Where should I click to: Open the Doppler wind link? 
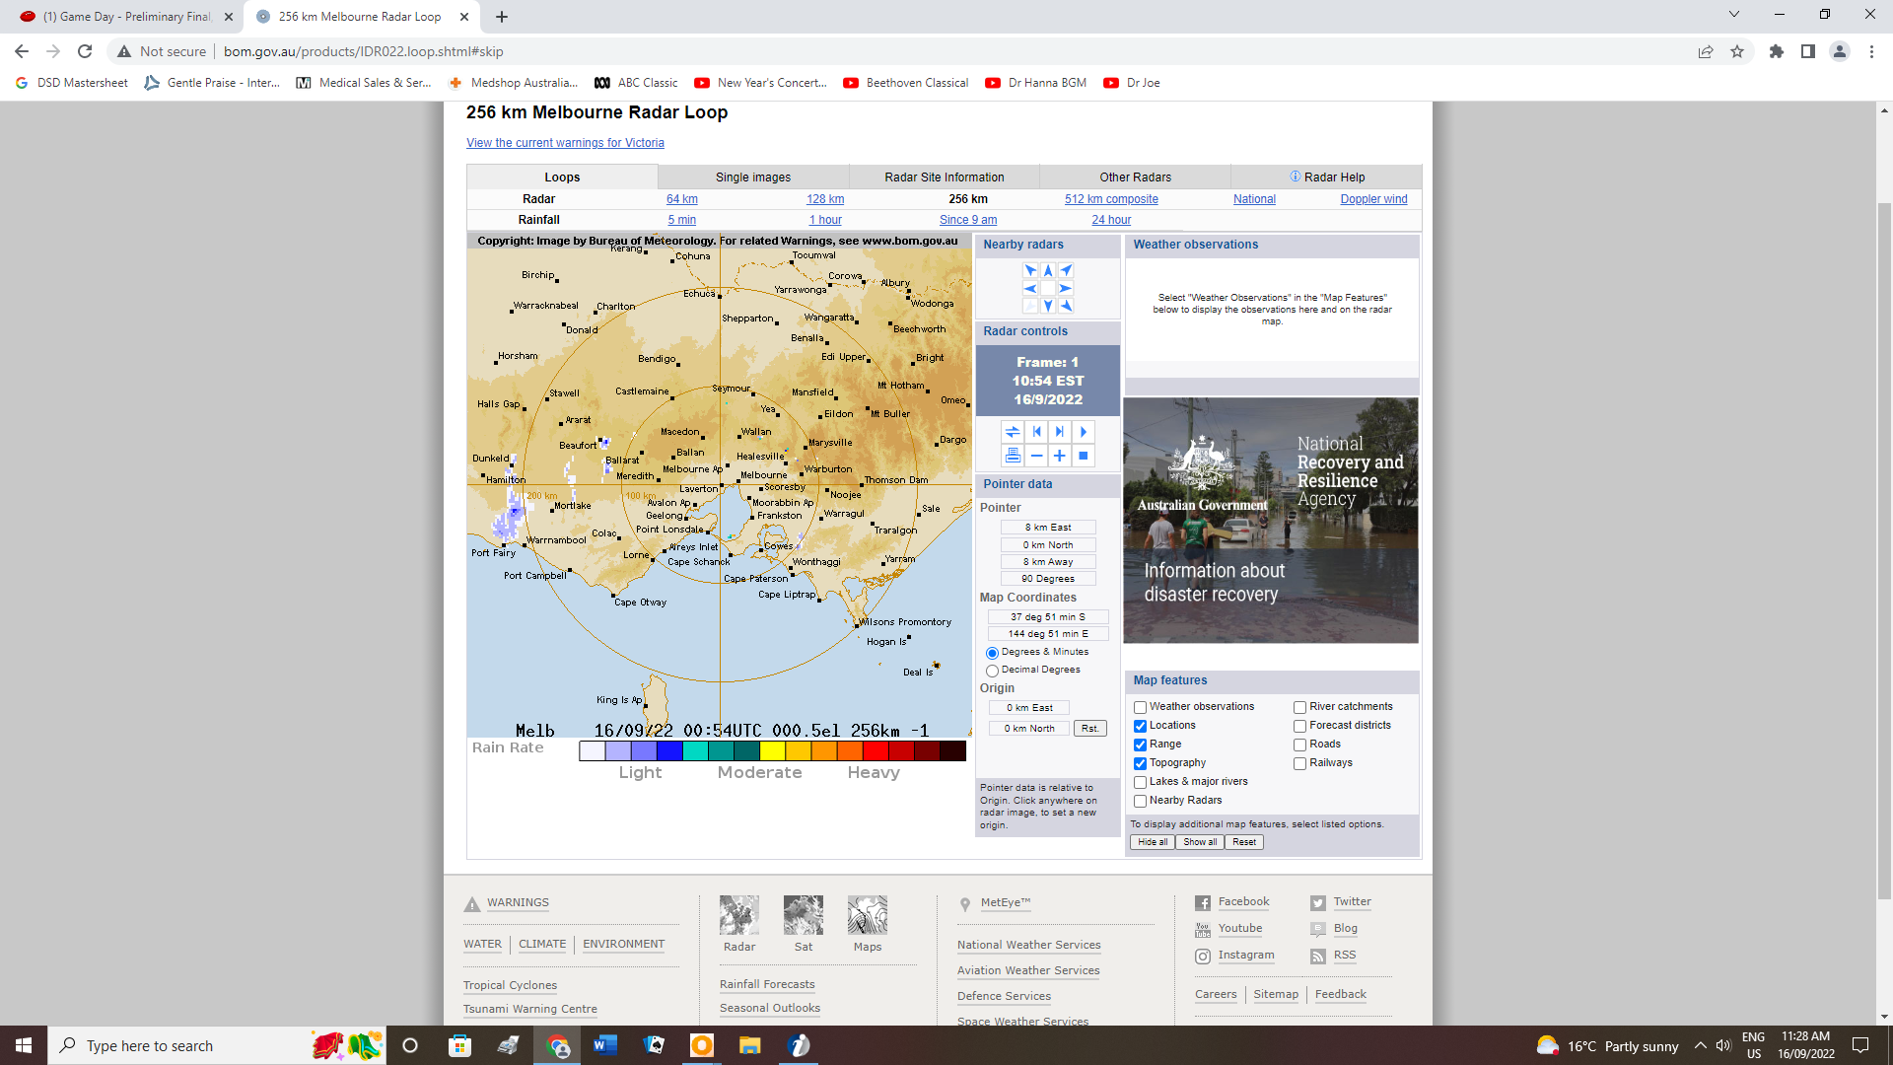point(1373,199)
